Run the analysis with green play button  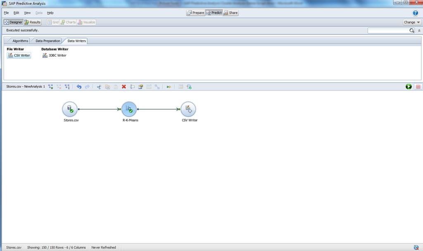pyautogui.click(x=409, y=87)
